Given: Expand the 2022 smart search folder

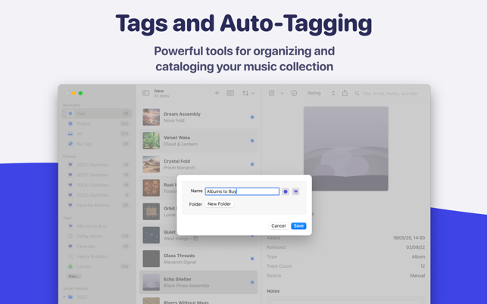Looking at the screenshot, I should pos(64,297).
